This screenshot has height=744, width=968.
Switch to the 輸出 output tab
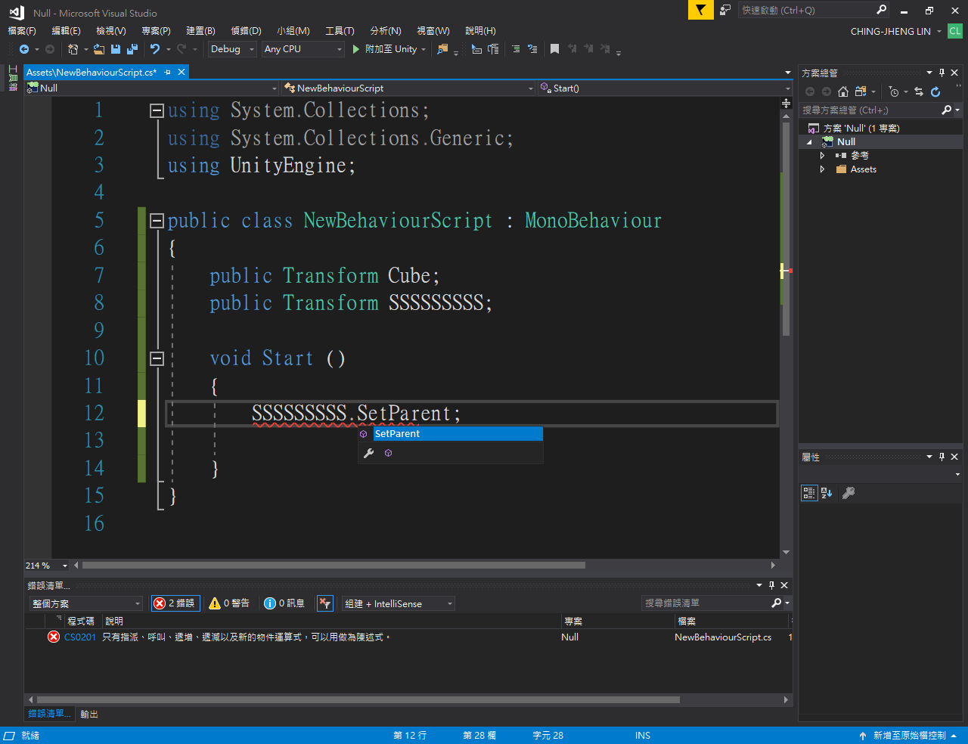coord(89,714)
